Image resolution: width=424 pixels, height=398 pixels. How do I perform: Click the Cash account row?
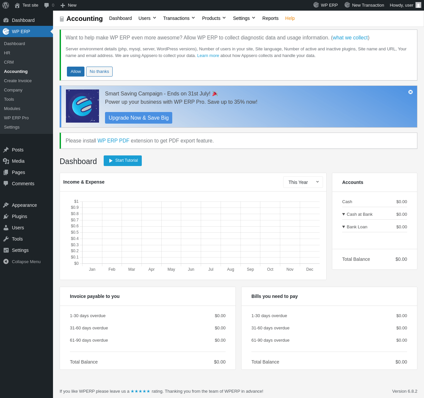(375, 202)
